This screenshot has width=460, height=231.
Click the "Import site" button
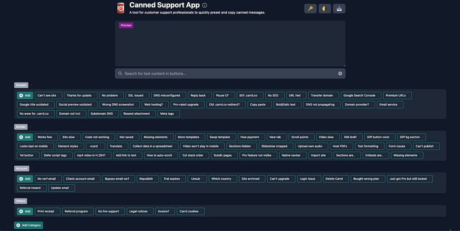320,155
